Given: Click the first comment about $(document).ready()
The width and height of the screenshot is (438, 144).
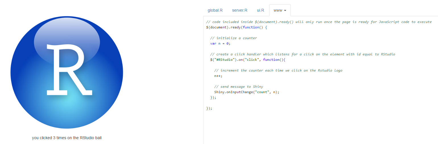Looking at the screenshot, I should click(319, 22).
